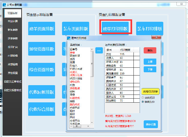Click the >> add-column arrow button
This screenshot has width=188, height=137.
99,50
